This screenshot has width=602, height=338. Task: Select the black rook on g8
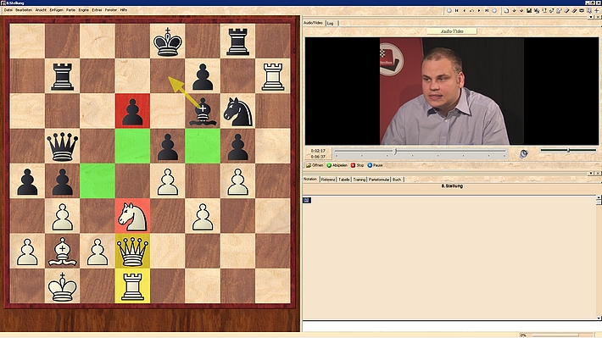tap(237, 41)
